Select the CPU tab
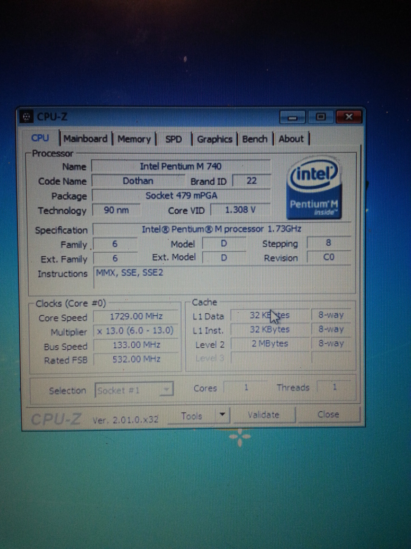 pyautogui.click(x=40, y=138)
